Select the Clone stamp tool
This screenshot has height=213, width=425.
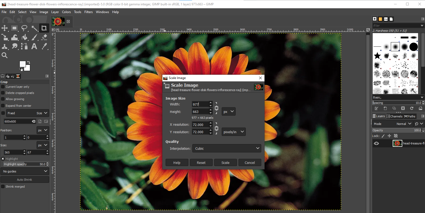[x=5, y=46]
